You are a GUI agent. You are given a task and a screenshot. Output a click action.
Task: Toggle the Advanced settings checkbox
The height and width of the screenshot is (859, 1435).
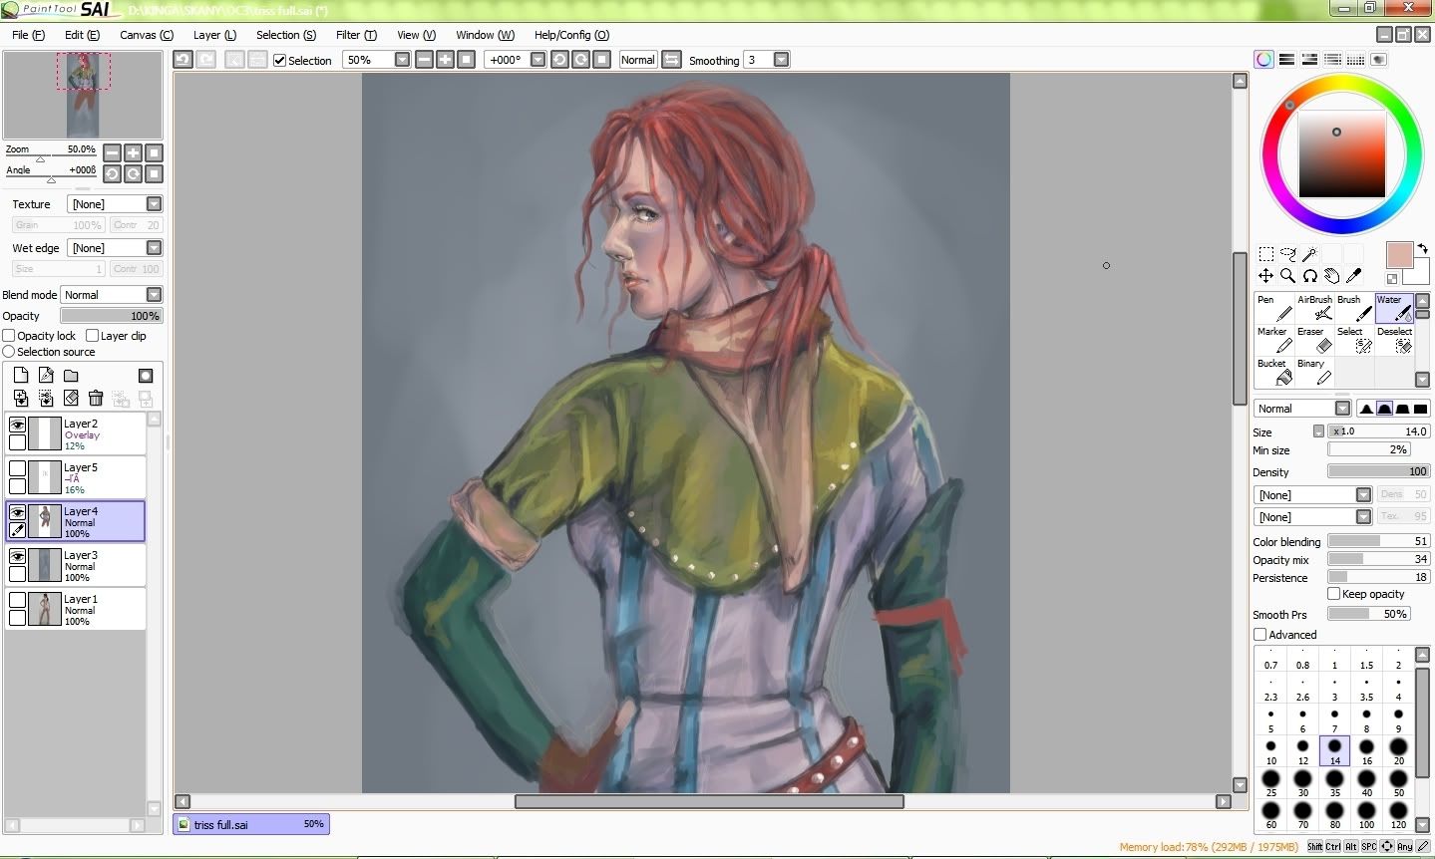[x=1260, y=635]
